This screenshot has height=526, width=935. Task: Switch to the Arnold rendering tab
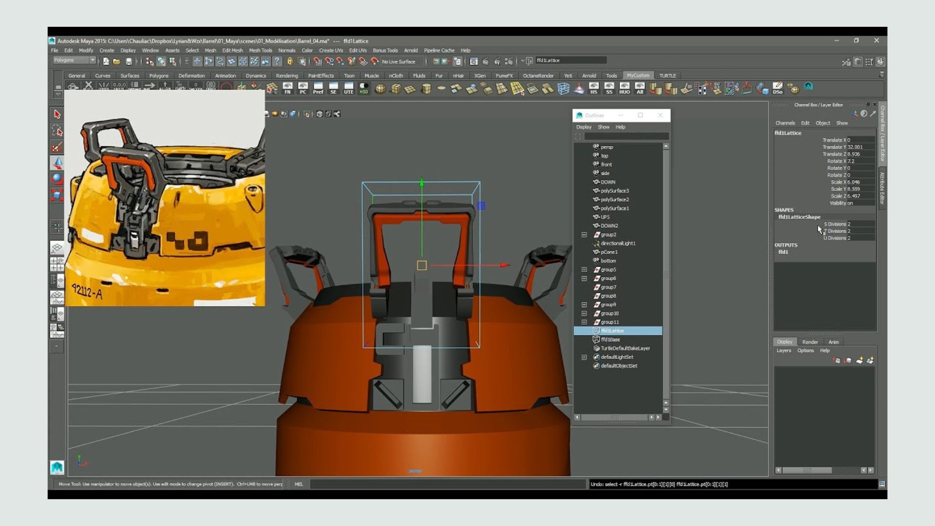coord(588,75)
